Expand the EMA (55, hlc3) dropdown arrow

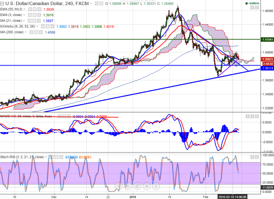24,9
